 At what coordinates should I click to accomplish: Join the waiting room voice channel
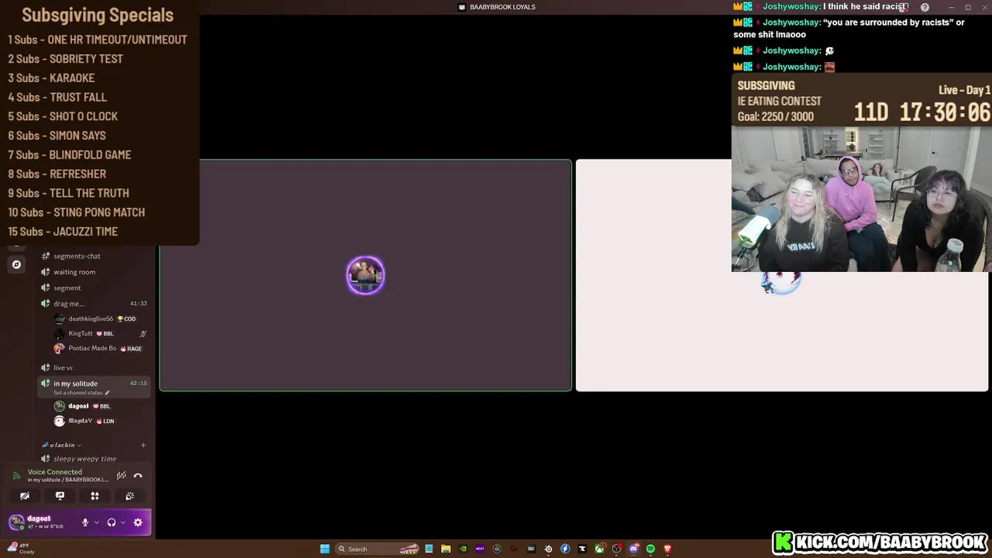point(74,272)
